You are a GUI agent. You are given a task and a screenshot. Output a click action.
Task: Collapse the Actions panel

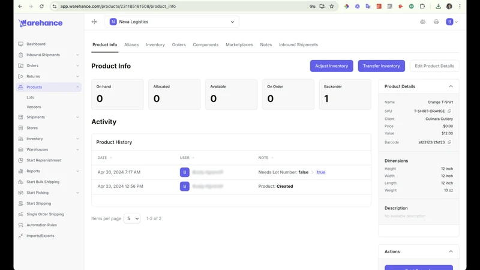(x=451, y=251)
